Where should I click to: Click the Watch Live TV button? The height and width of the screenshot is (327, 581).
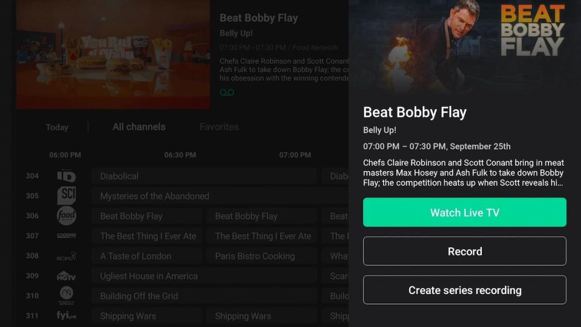pos(465,212)
